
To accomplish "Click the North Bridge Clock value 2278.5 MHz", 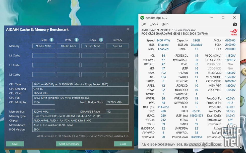I will [x=117, y=102].
